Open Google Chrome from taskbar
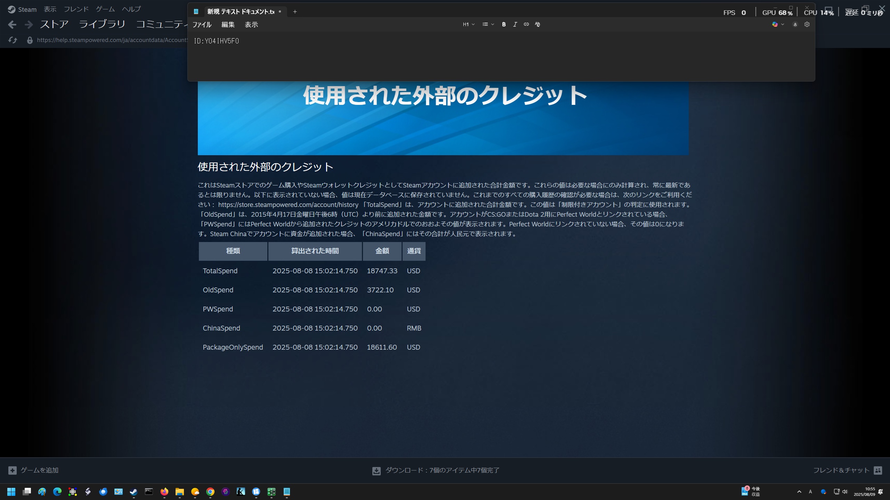 pos(210,492)
